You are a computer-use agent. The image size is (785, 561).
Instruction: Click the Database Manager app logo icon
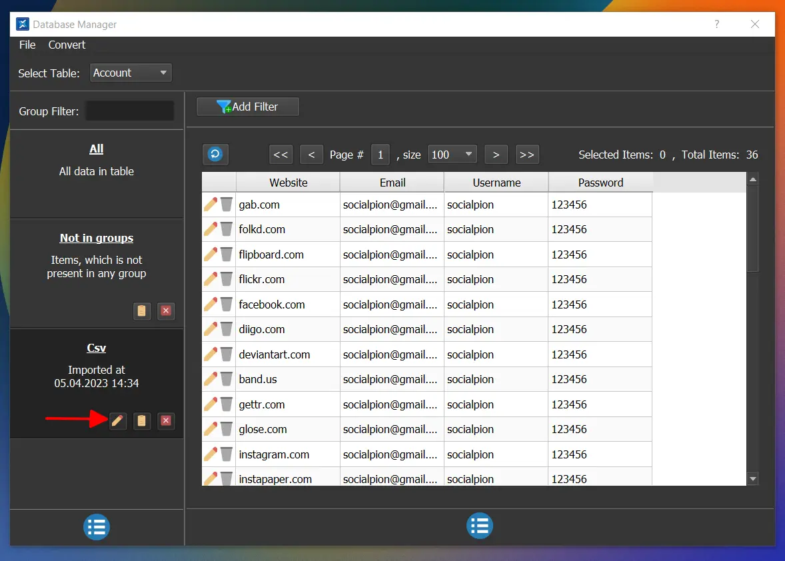point(23,24)
